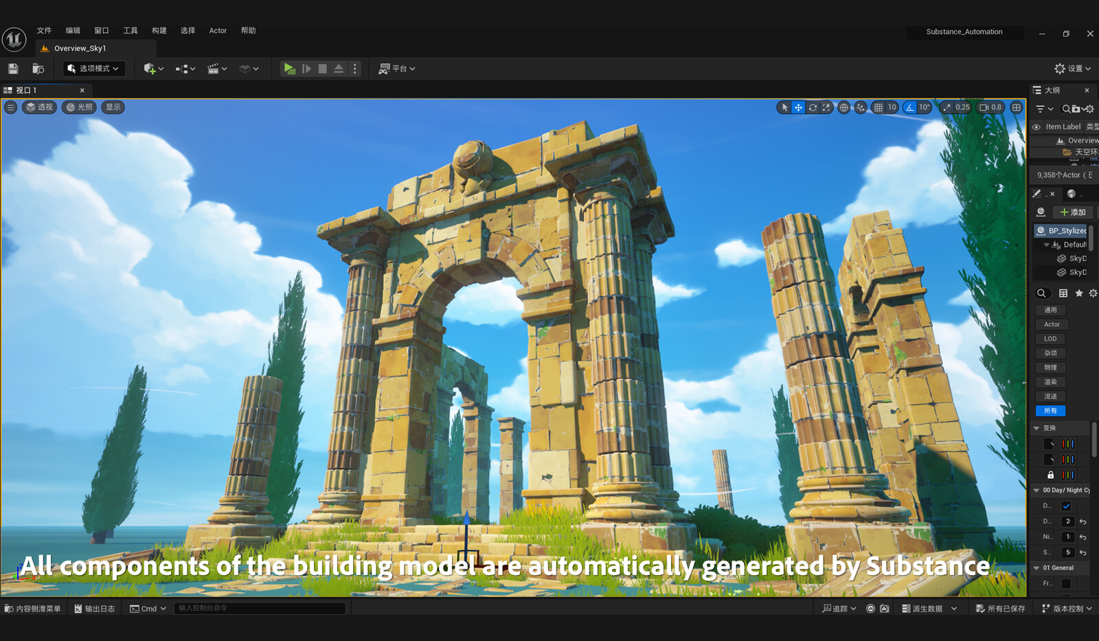Click the 光照 lit mode button
1099x641 pixels.
79,107
